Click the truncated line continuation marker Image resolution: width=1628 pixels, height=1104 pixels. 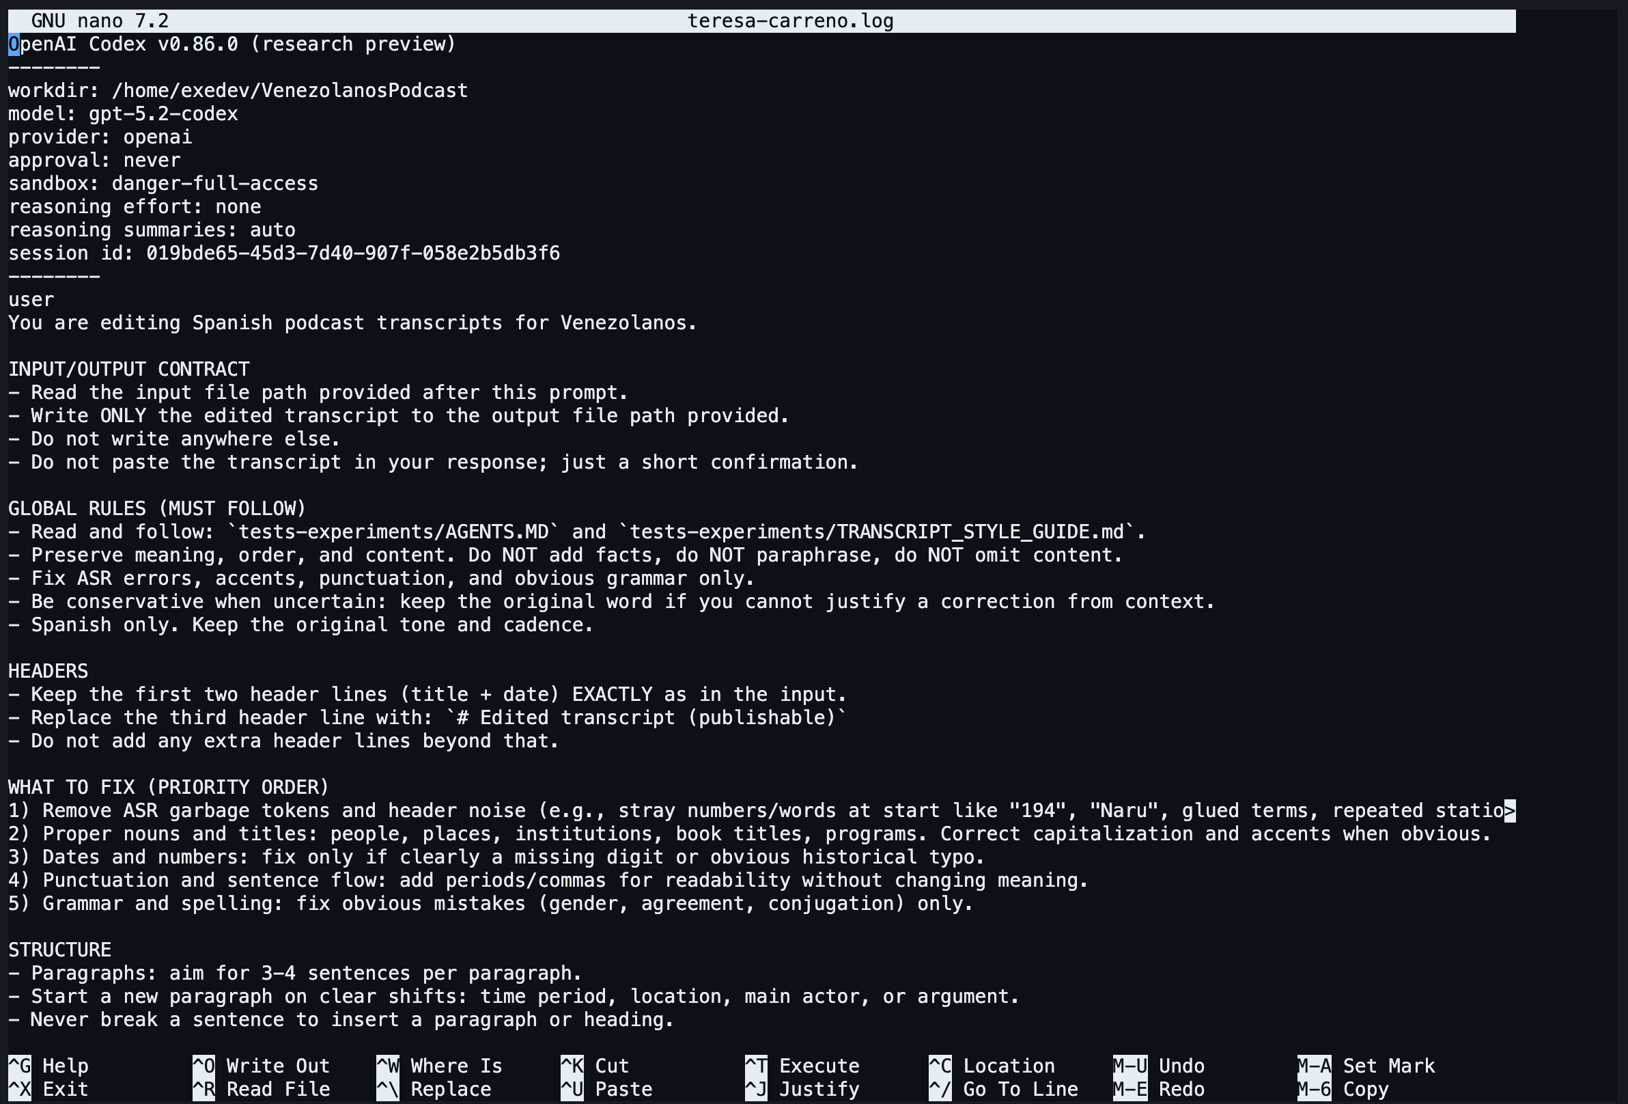(1510, 810)
